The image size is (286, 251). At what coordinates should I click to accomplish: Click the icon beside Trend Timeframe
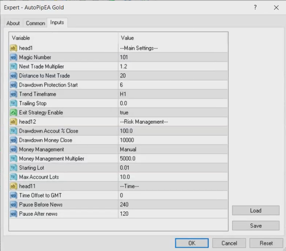point(13,94)
